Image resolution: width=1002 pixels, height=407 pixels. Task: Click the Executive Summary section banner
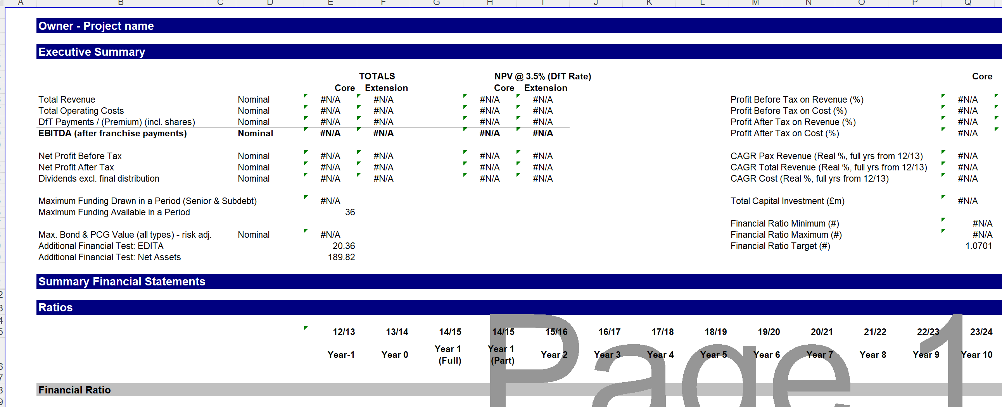tap(92, 52)
